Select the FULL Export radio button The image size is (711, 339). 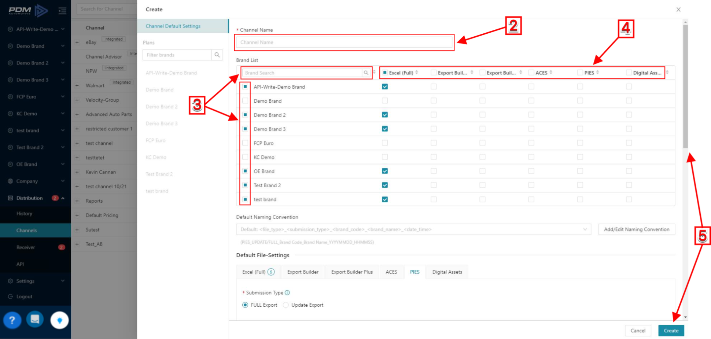point(245,305)
